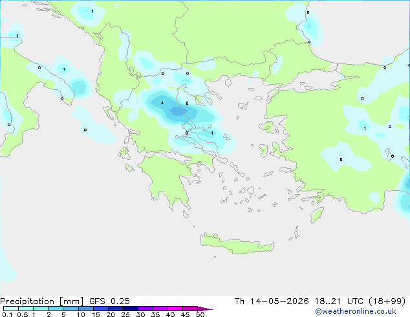
Task: Click the above-50 legend arrow tip
Action: (205, 309)
